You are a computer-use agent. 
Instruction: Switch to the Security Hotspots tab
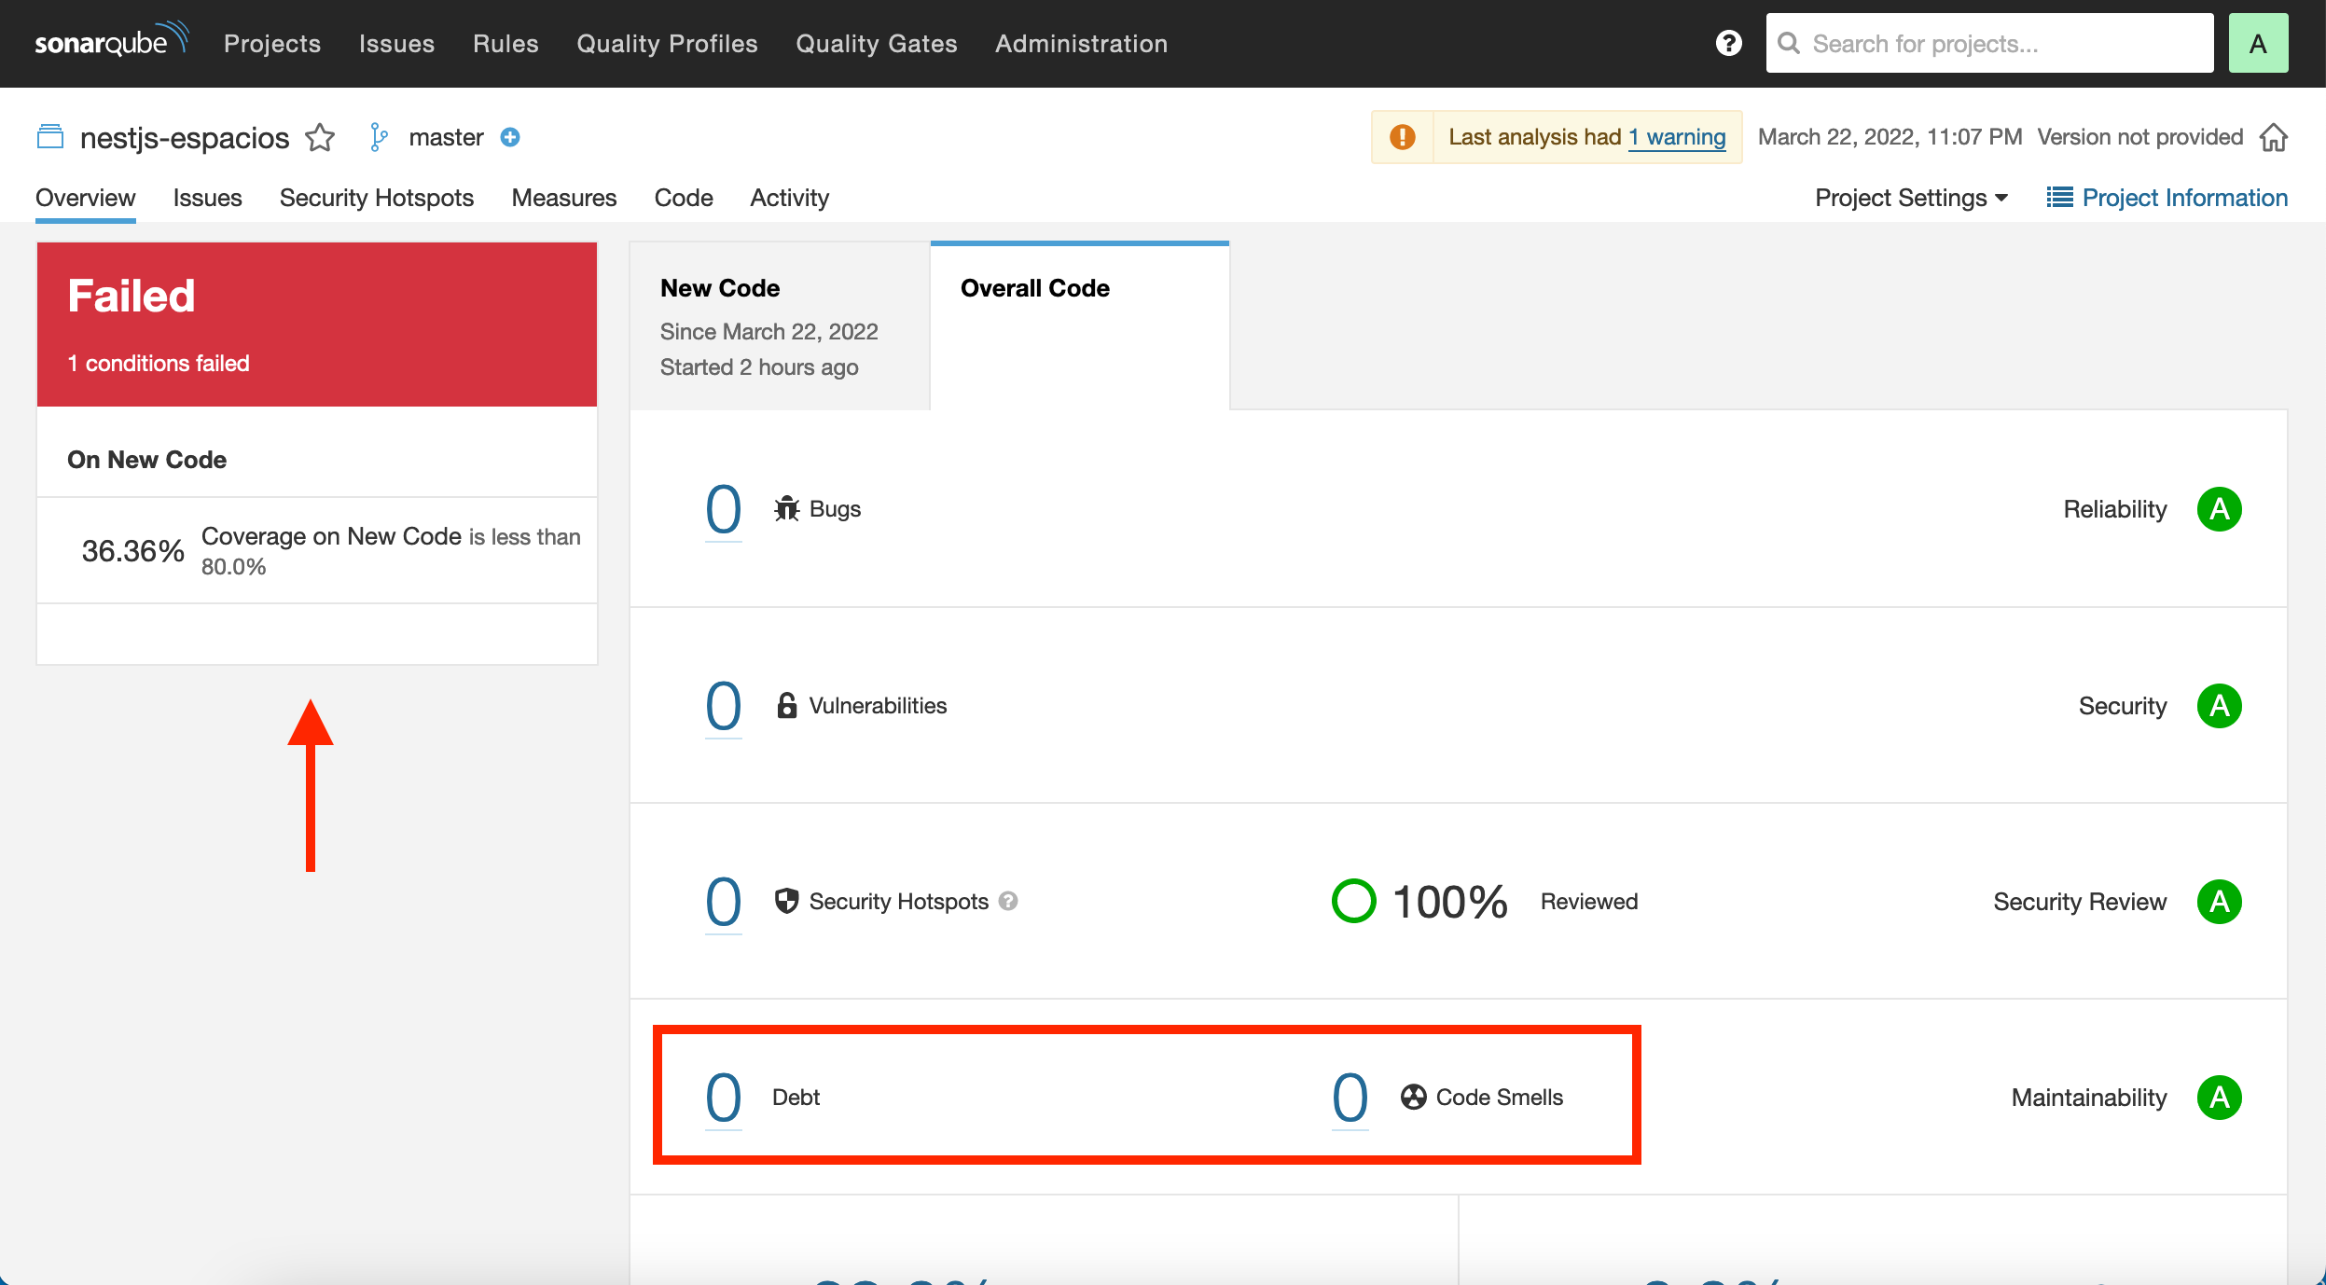(377, 198)
